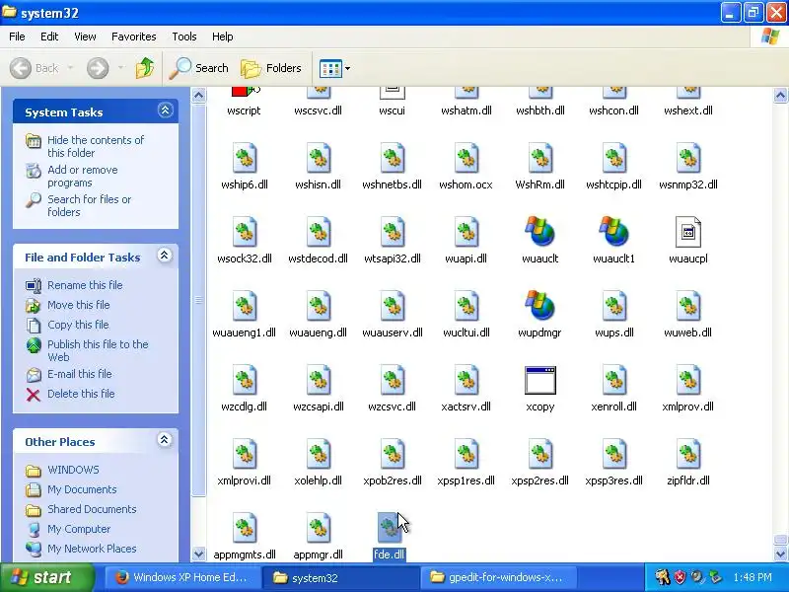Screen dimensions: 789x592
Task: Open My Network Places link
Action: [92, 549]
